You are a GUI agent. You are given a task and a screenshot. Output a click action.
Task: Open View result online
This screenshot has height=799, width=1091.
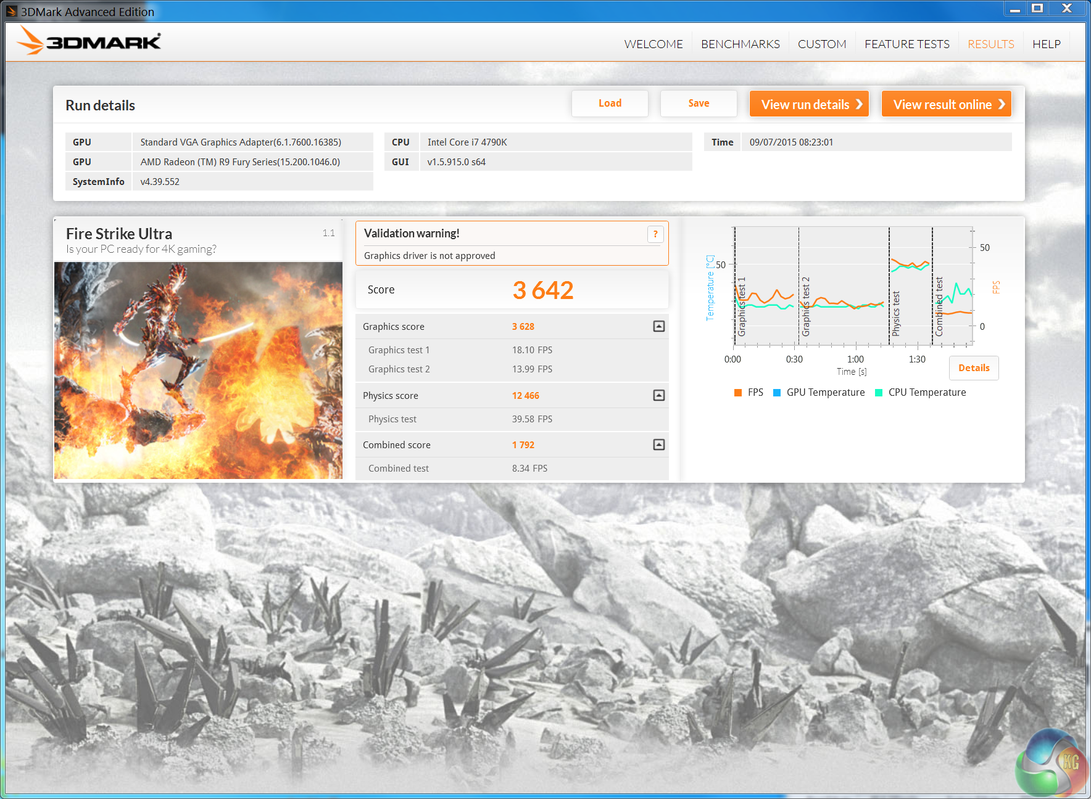tap(946, 104)
